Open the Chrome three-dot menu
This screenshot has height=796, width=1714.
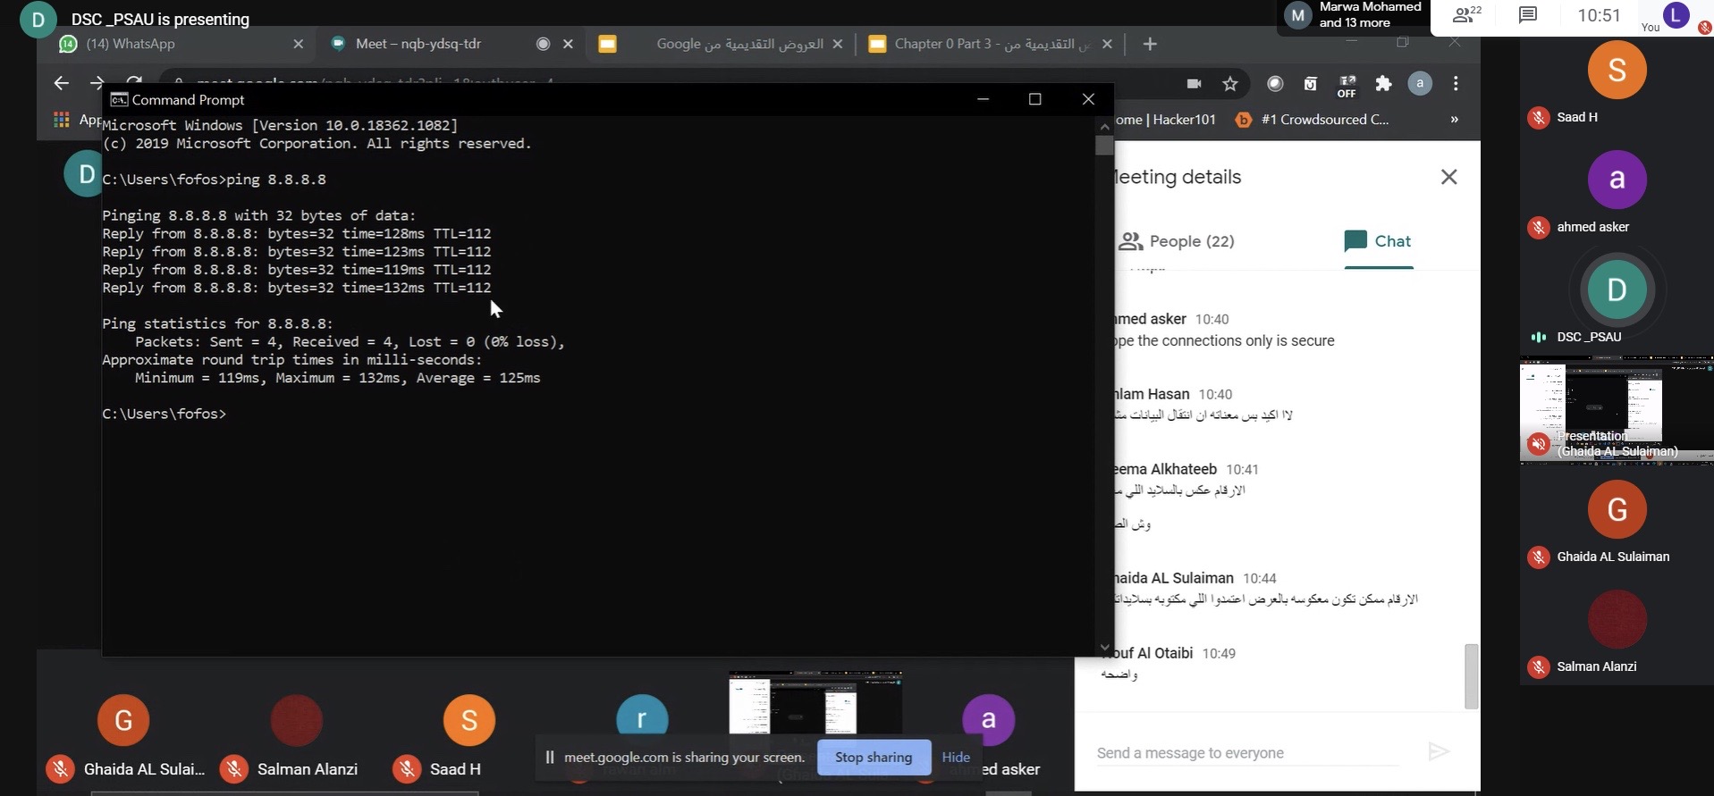click(1456, 84)
